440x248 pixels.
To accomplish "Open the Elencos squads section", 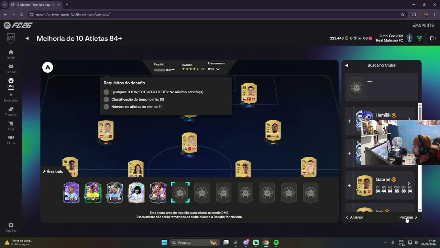I will tap(11, 69).
